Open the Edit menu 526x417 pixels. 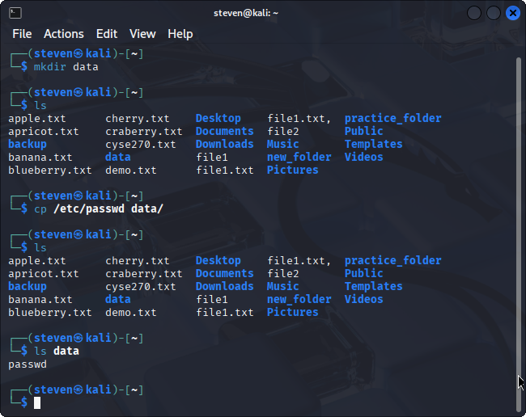(x=107, y=34)
